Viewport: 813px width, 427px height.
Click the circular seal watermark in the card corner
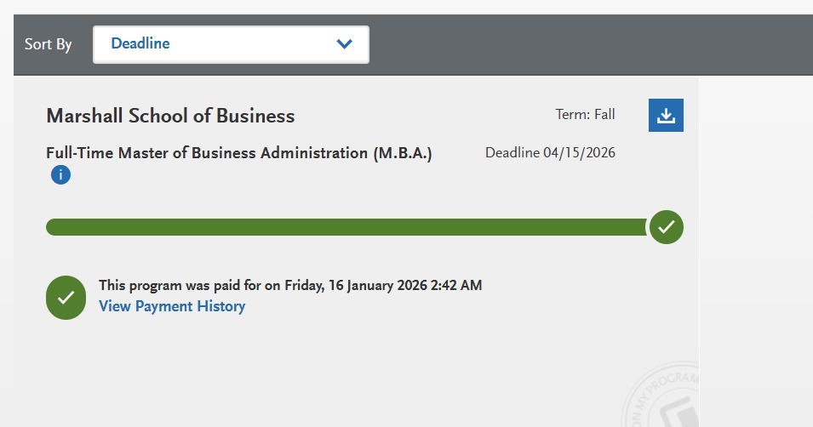(670, 398)
